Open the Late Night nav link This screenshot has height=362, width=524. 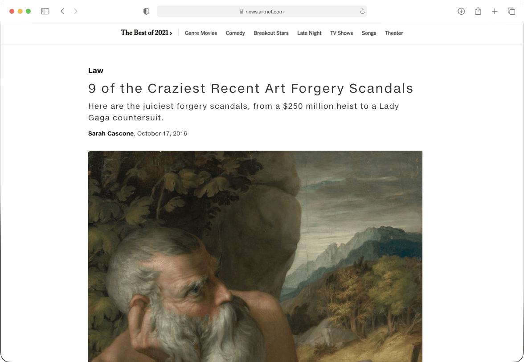[309, 33]
